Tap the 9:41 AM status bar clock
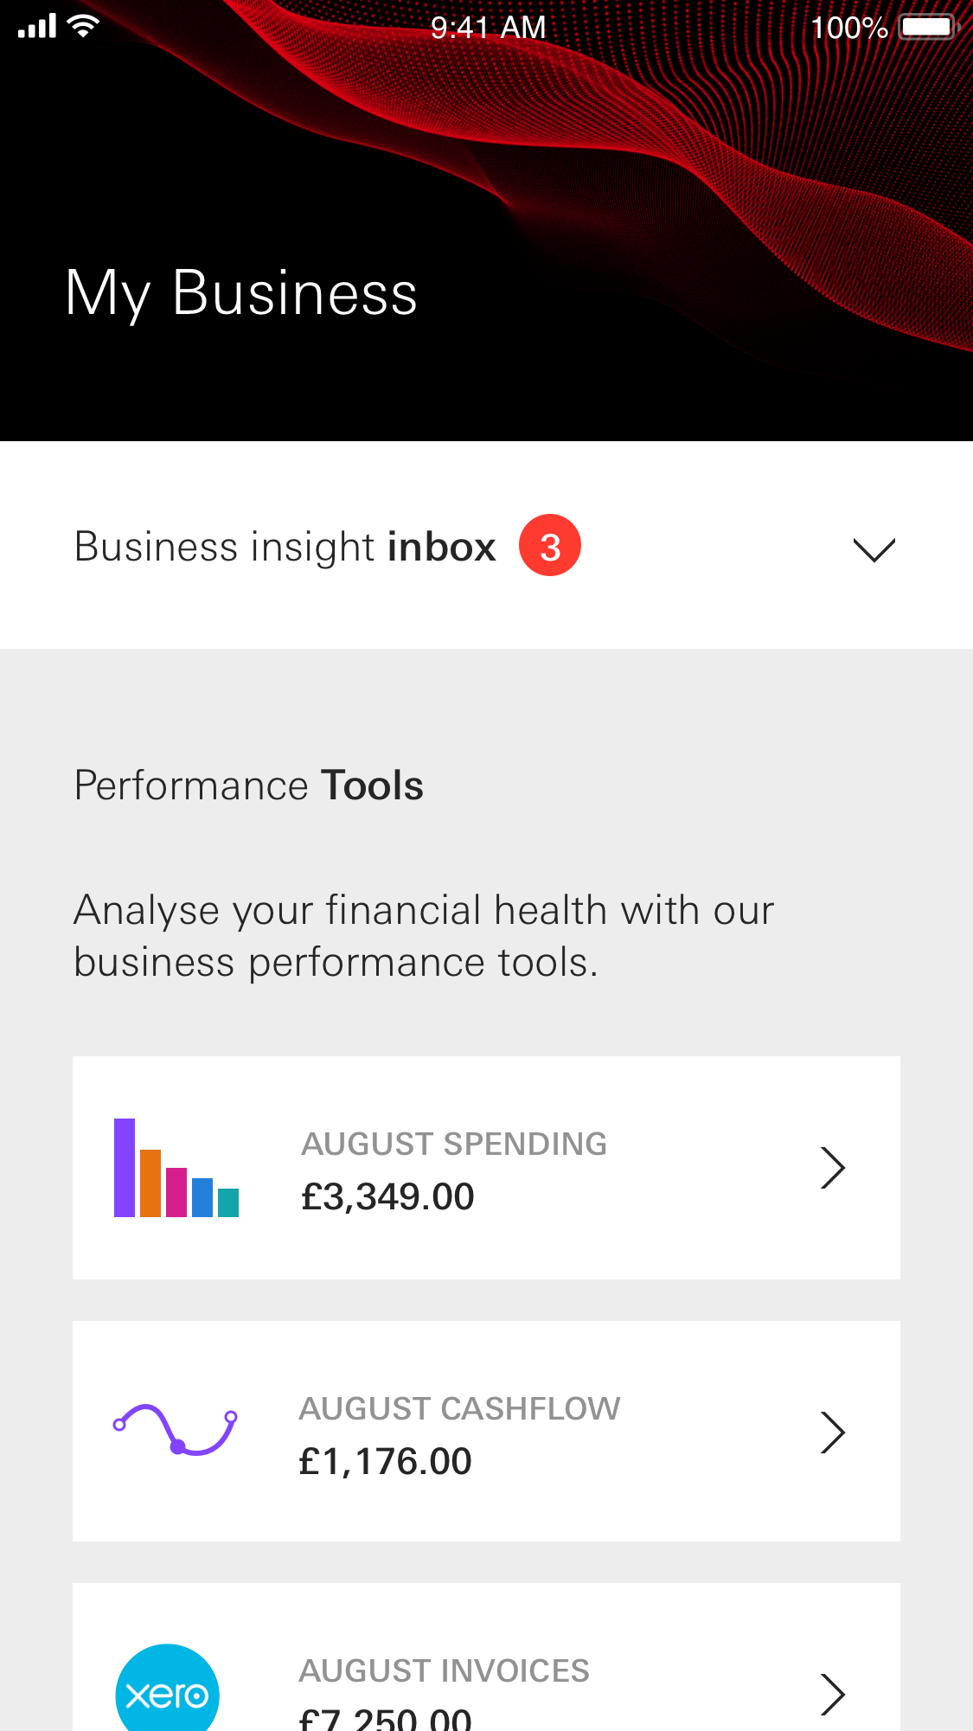The height and width of the screenshot is (1731, 973). pos(488,28)
